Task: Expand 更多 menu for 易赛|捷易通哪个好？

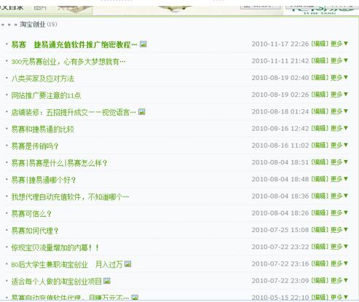Action: [x=339, y=179]
